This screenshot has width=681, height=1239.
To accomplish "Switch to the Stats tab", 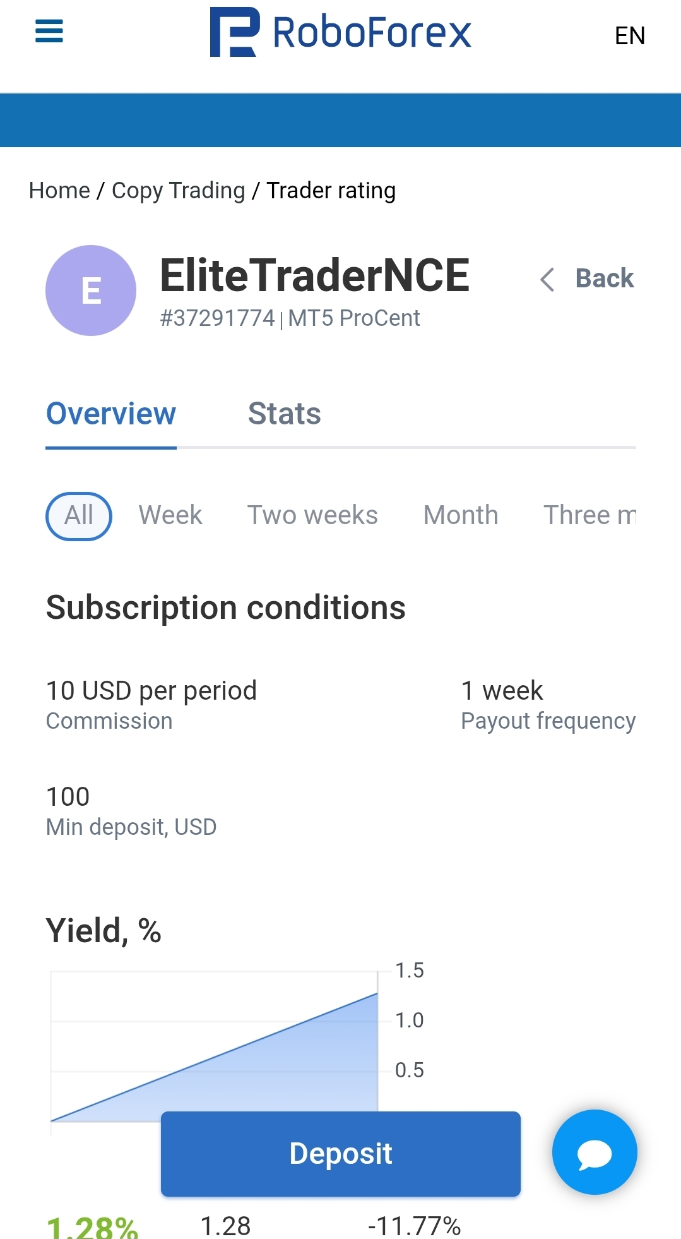I will (284, 414).
